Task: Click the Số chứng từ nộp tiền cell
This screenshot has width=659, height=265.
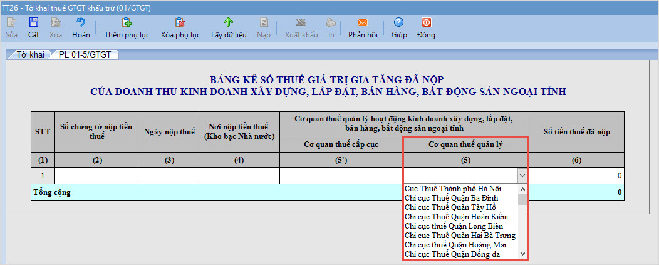Action: click(x=97, y=176)
